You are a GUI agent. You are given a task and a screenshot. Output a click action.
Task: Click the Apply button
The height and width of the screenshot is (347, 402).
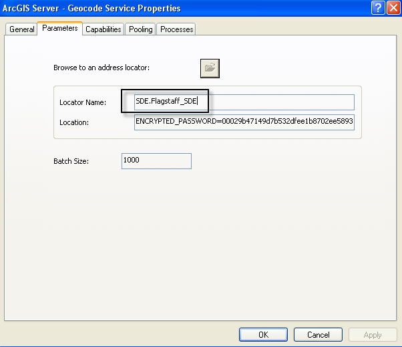pos(372,334)
